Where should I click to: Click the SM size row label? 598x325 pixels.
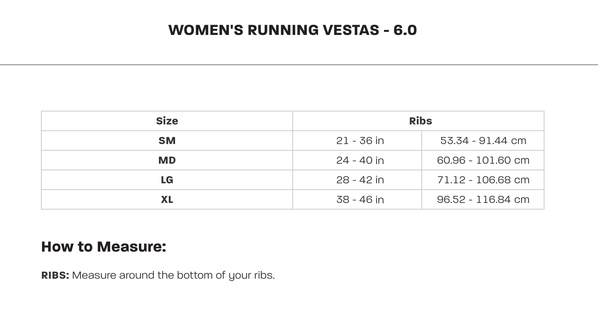(x=167, y=141)
